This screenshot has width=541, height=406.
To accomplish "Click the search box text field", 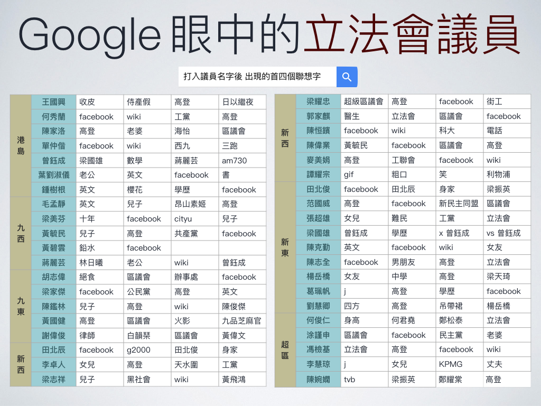I will pyautogui.click(x=257, y=77).
